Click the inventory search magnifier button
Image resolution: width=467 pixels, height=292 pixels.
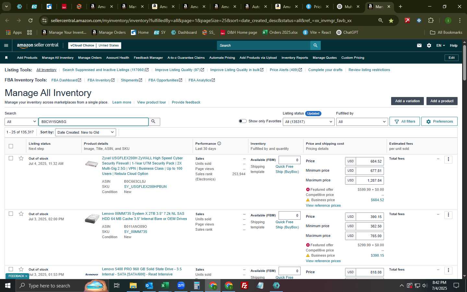[153, 122]
